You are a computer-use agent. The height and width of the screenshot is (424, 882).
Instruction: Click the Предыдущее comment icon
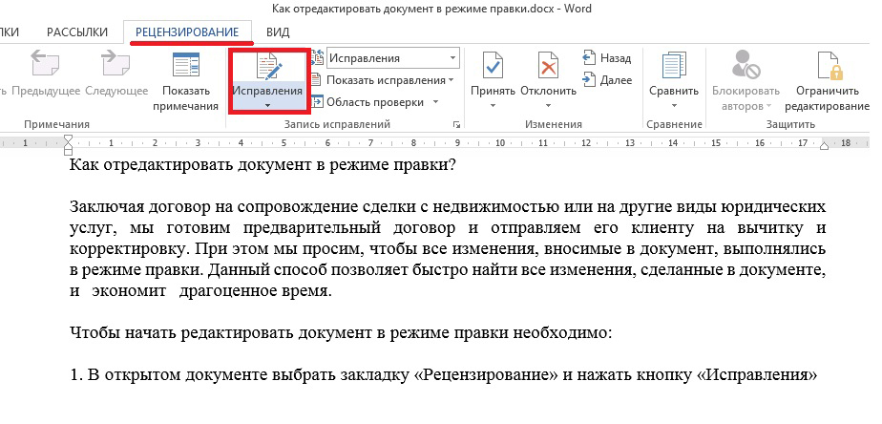click(45, 63)
